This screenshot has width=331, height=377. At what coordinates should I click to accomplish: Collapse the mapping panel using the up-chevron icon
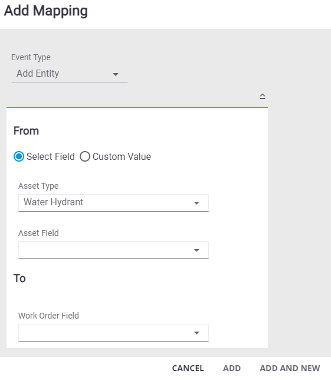coord(262,97)
